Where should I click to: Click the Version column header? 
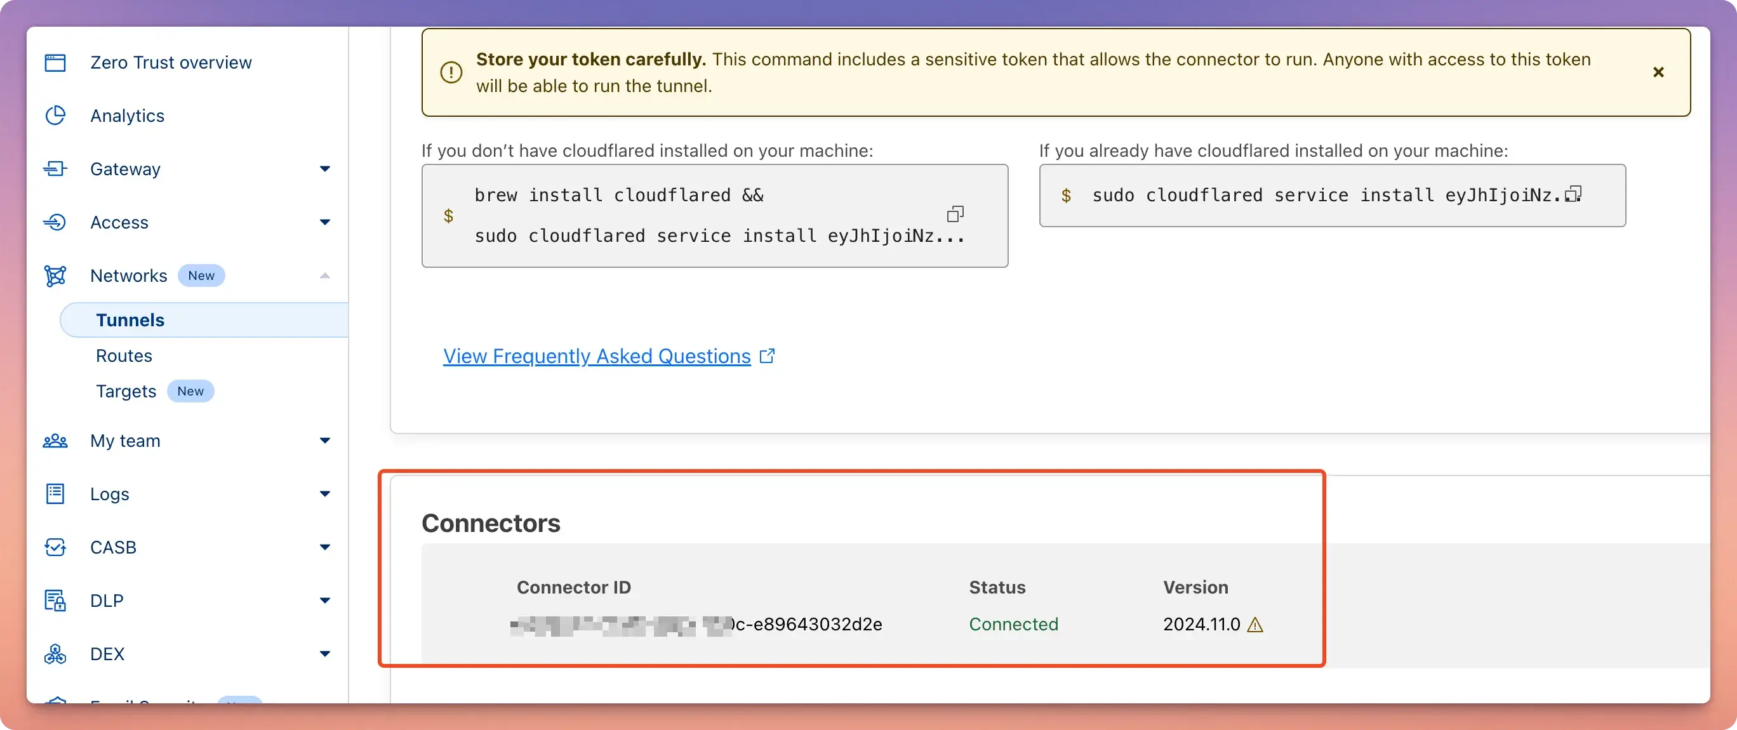point(1195,587)
